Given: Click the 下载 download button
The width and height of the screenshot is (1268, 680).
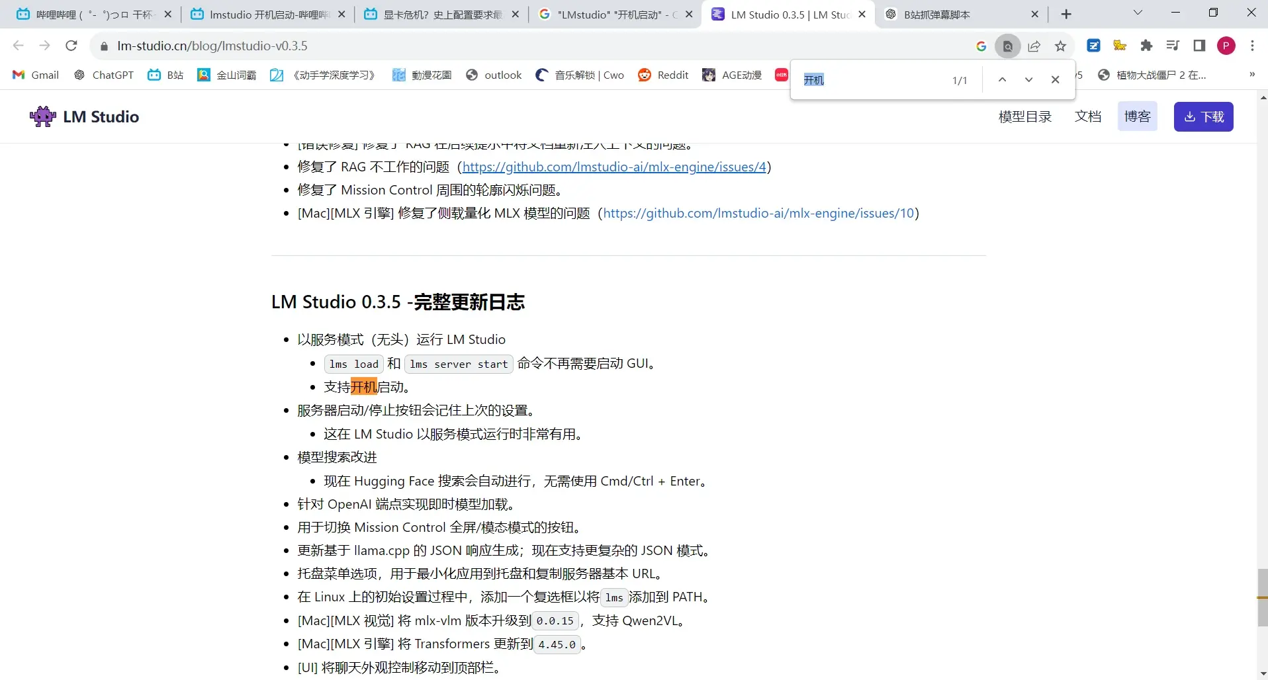Looking at the screenshot, I should point(1203,117).
